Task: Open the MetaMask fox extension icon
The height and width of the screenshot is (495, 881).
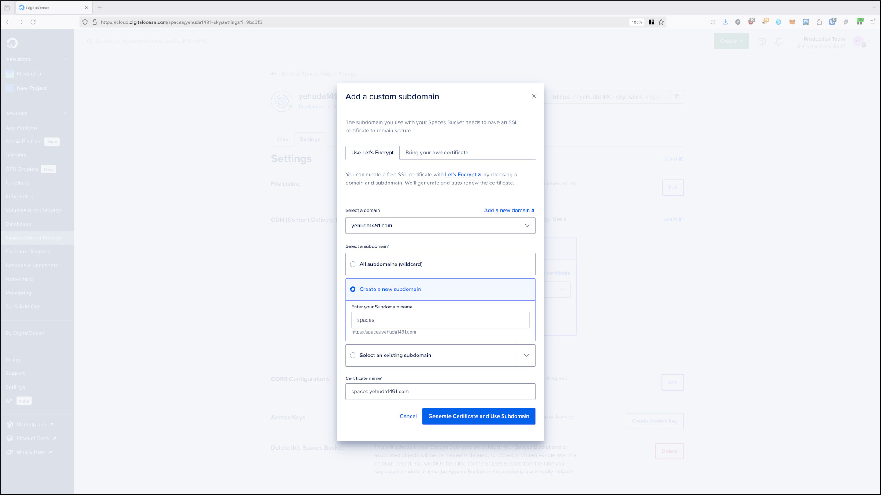Action: pos(792,22)
